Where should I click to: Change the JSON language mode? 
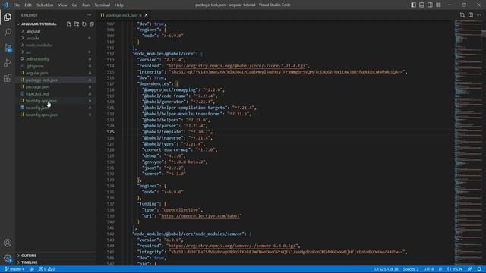455,269
